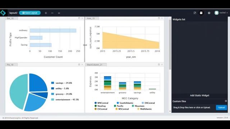Click the ShareInsights logo icon
Viewport: 230px width, 129px height.
pyautogui.click(x=3, y=13)
